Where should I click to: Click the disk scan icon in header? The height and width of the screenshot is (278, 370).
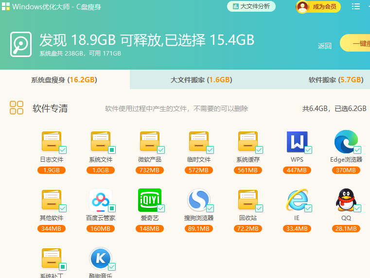click(21, 44)
